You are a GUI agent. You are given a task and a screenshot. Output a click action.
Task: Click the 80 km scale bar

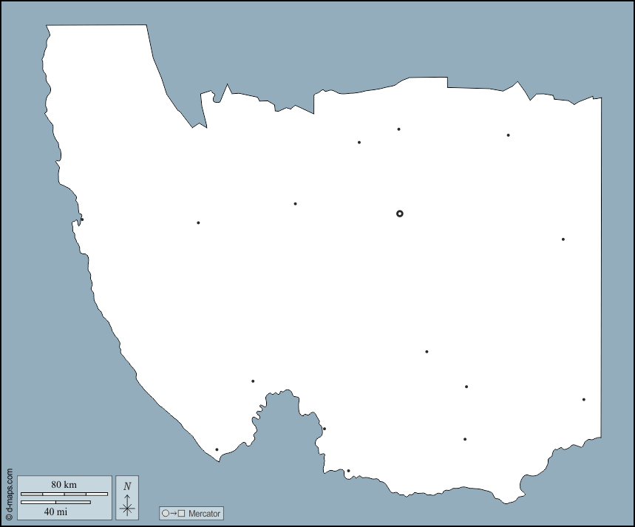(x=64, y=494)
